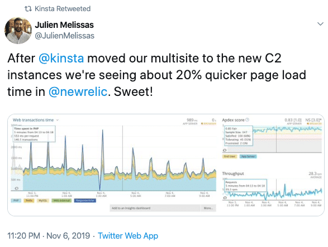328x247 pixels.
Task: Open the @kinsta mention link
Action: click(x=61, y=58)
